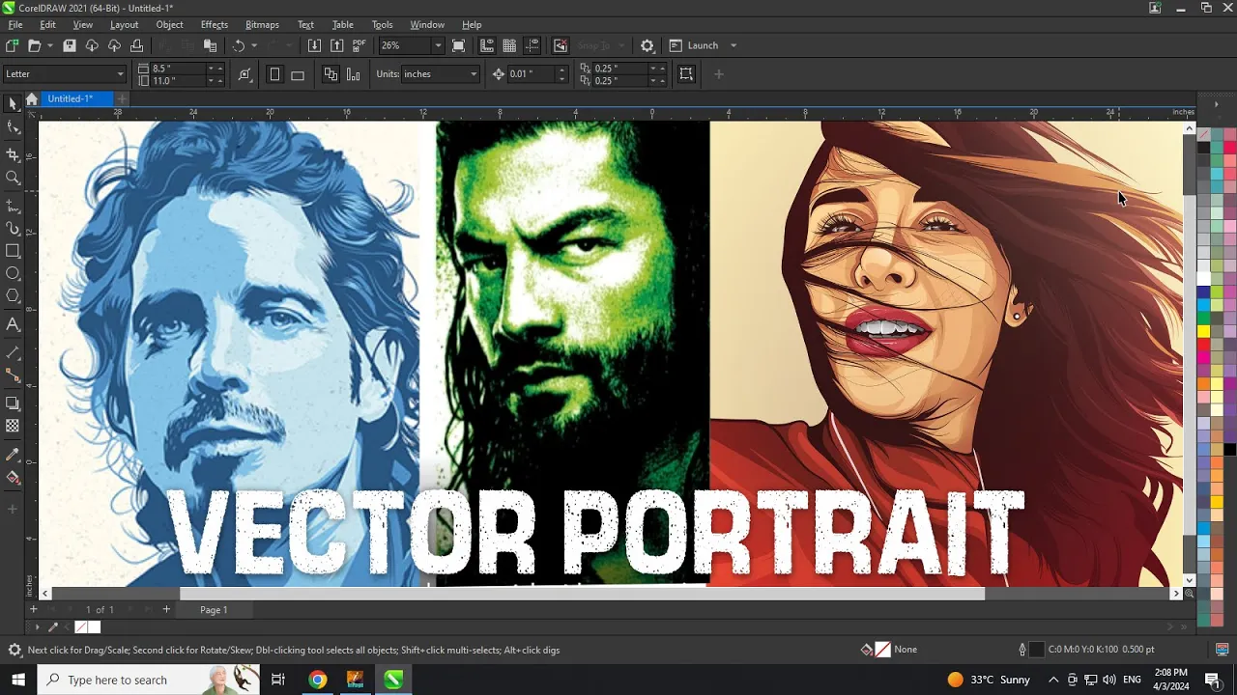The image size is (1237, 695).
Task: Click the white palette swatch
Action: click(x=1203, y=278)
